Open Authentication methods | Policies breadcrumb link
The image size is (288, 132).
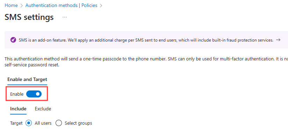click(x=62, y=6)
